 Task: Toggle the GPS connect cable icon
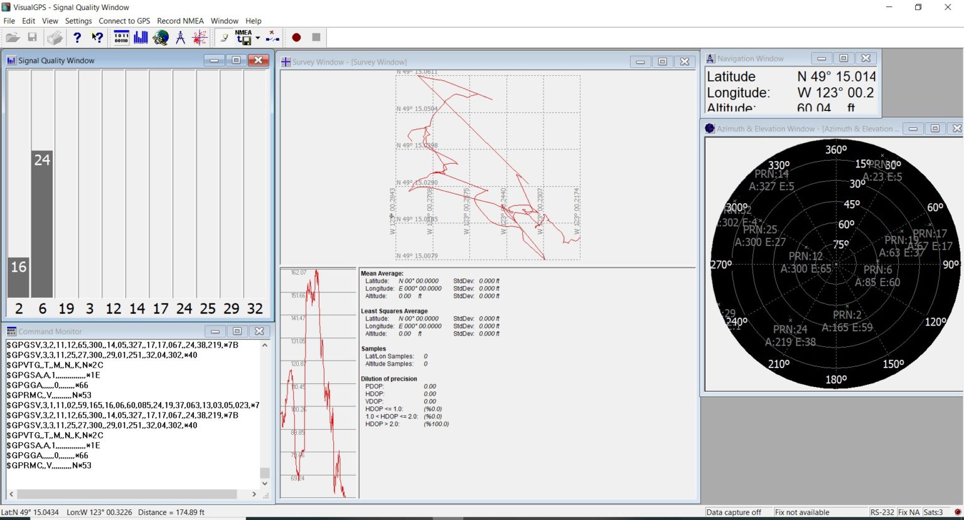click(x=223, y=38)
